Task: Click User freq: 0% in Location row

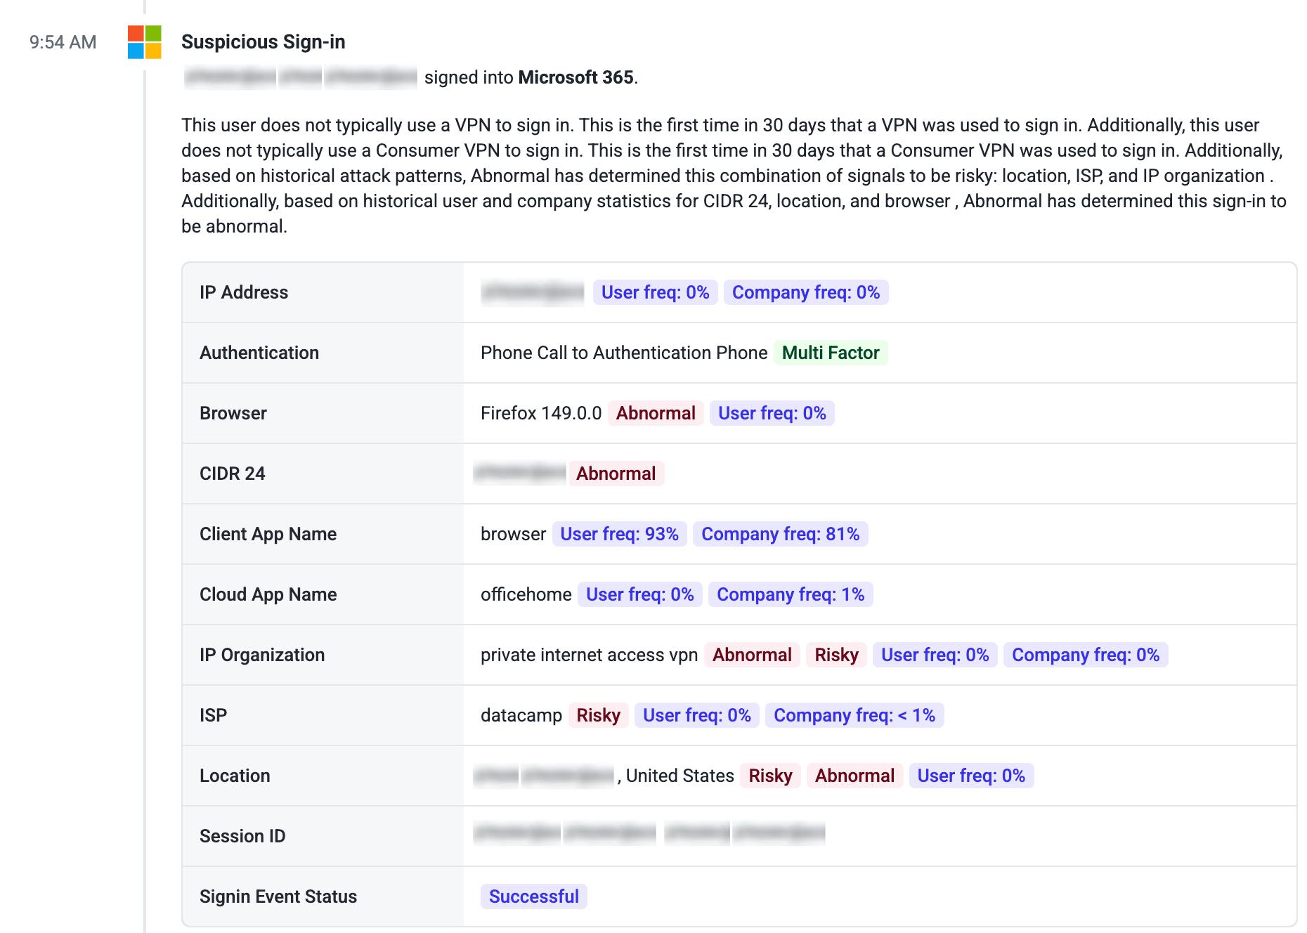Action: click(971, 776)
